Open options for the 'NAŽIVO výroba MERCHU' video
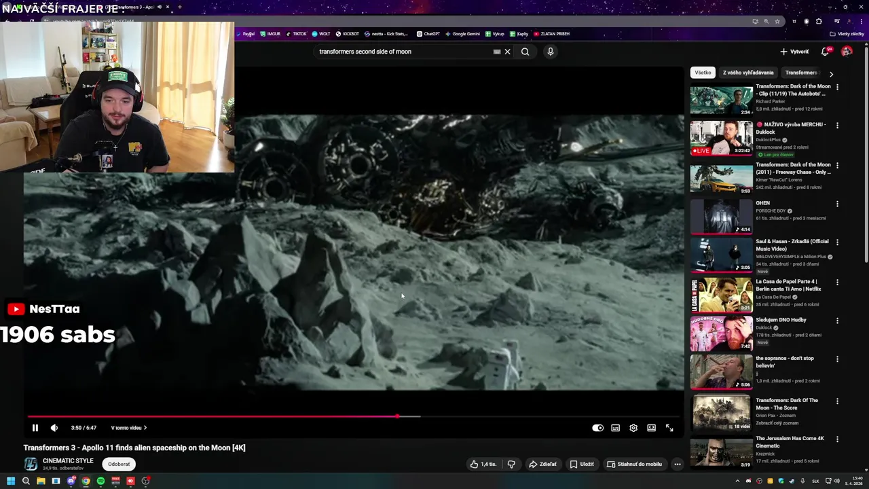869x489 pixels. [837, 126]
